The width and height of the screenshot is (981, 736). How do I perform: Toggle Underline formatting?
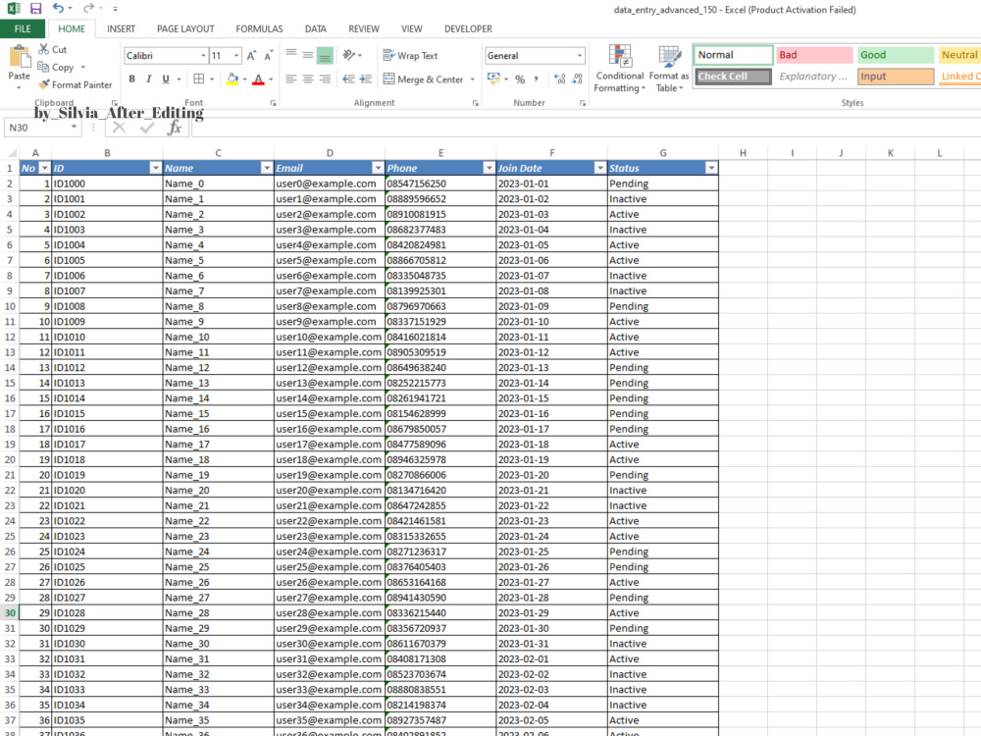click(x=165, y=79)
